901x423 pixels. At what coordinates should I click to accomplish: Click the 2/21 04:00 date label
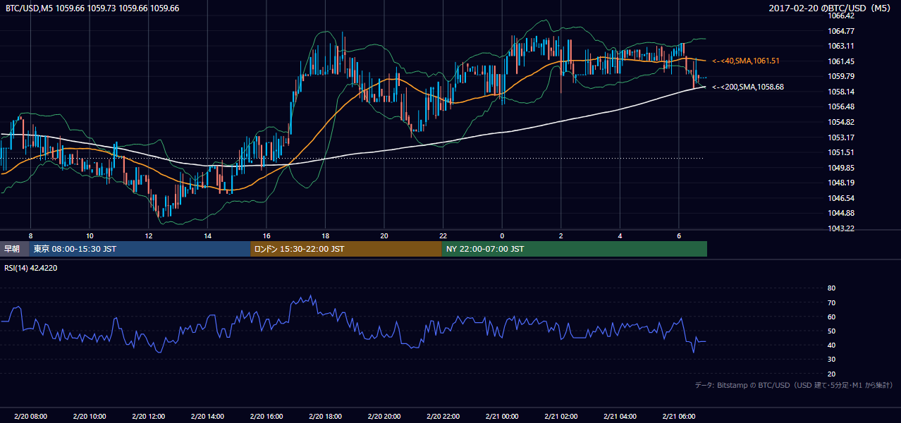[620, 417]
